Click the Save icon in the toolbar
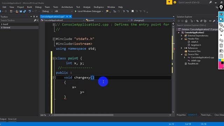This screenshot has height=126, width=224. pyautogui.click(x=21, y=11)
